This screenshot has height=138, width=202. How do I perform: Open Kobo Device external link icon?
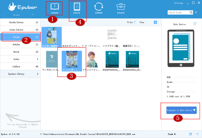pos(195,24)
